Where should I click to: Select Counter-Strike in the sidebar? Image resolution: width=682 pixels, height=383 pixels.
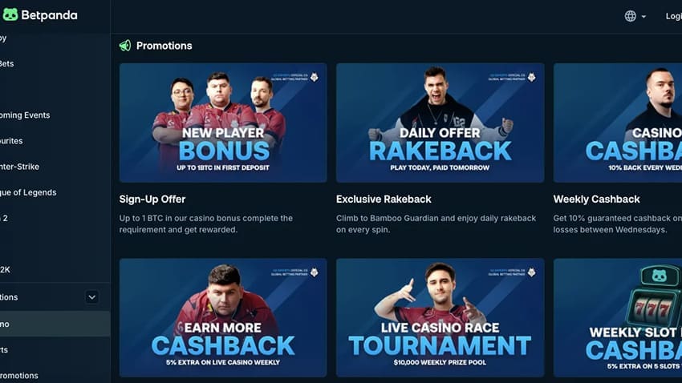pos(19,167)
